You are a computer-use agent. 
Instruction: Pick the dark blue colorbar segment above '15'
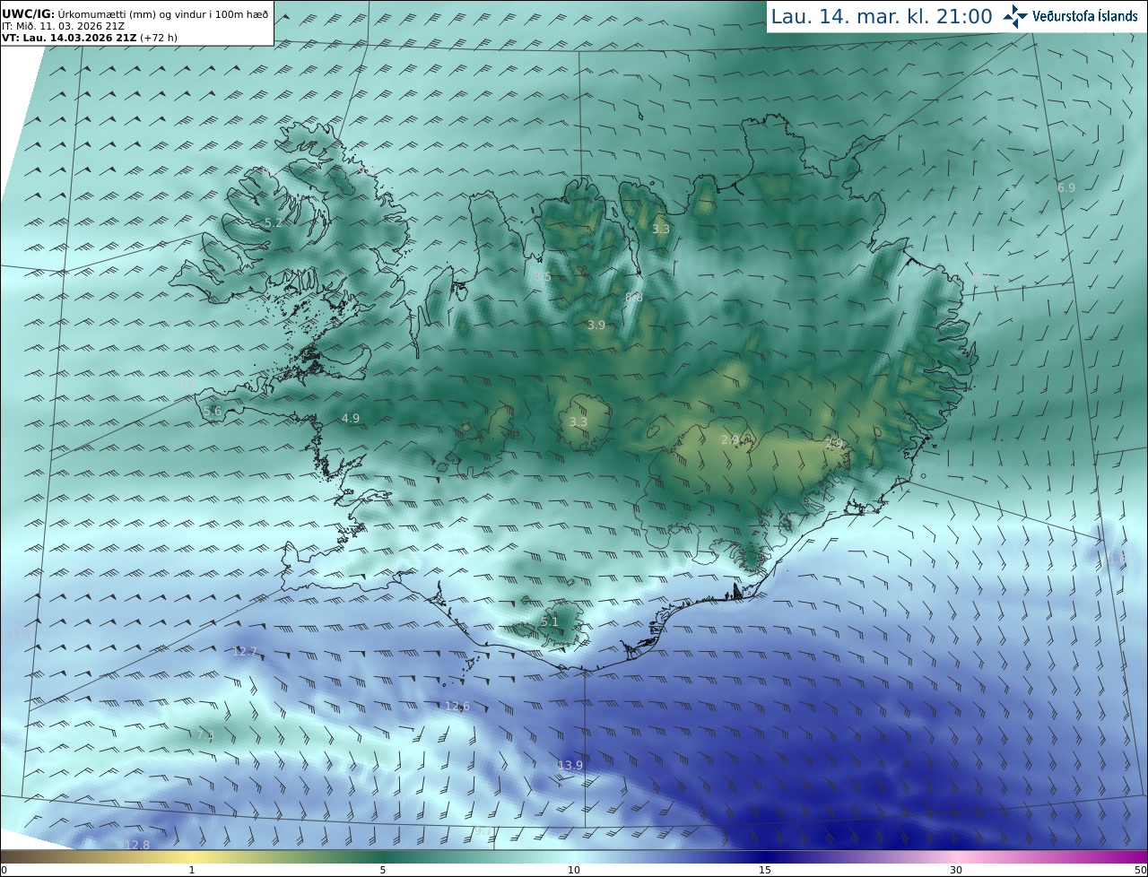click(765, 856)
